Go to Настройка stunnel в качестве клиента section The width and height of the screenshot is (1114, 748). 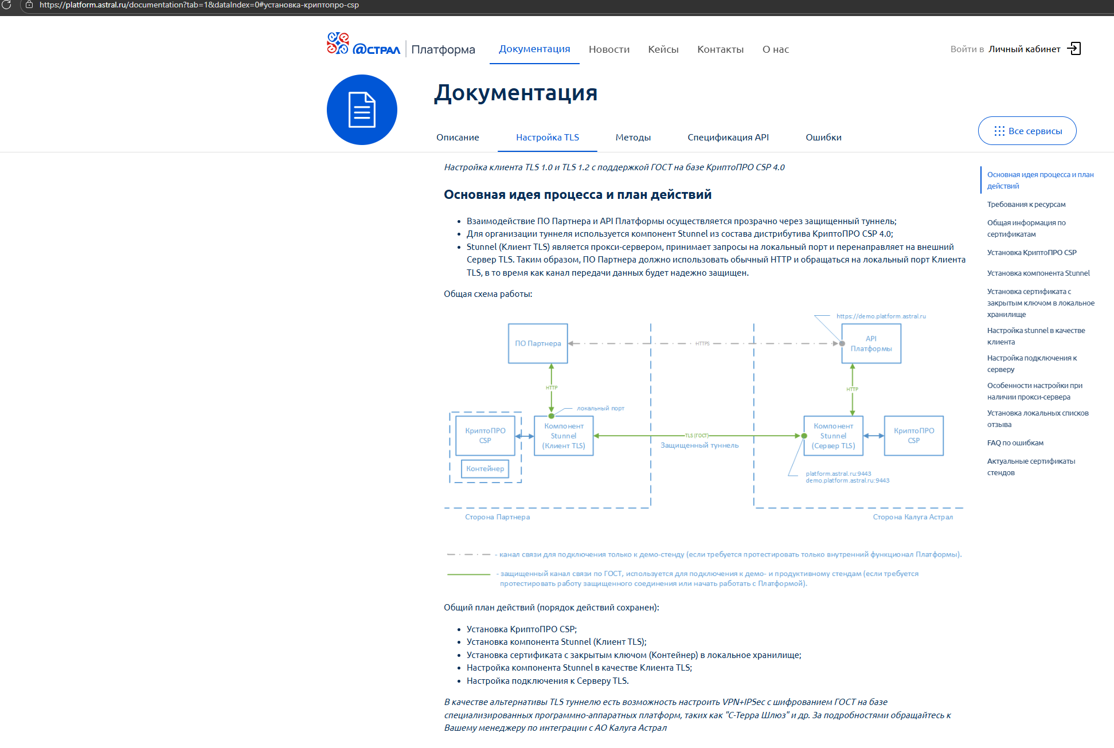tap(1036, 336)
